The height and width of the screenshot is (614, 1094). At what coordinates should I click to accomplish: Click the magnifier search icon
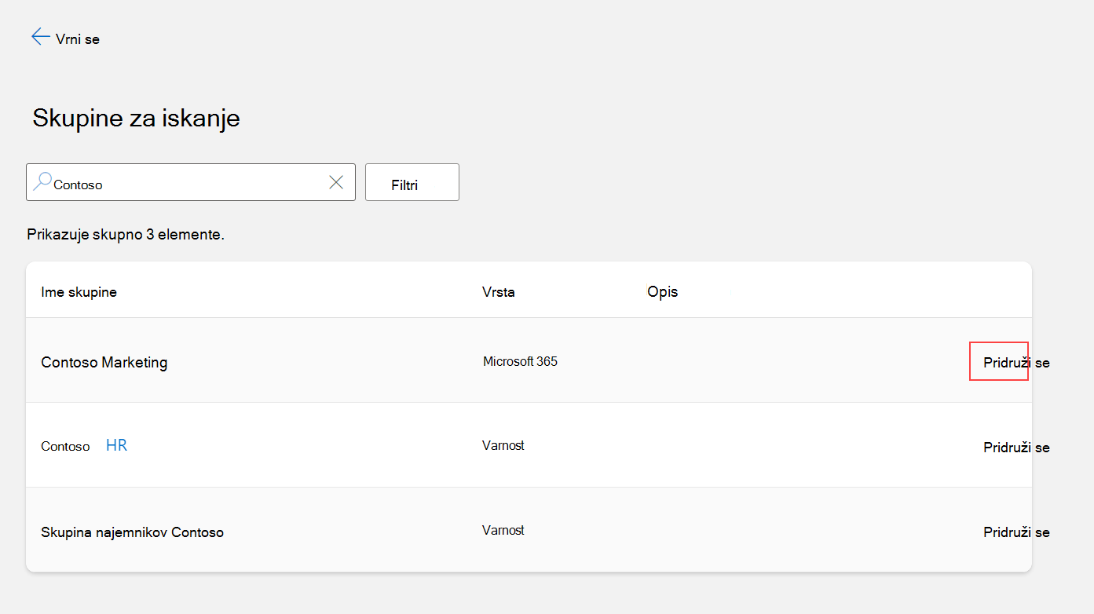[x=42, y=182]
